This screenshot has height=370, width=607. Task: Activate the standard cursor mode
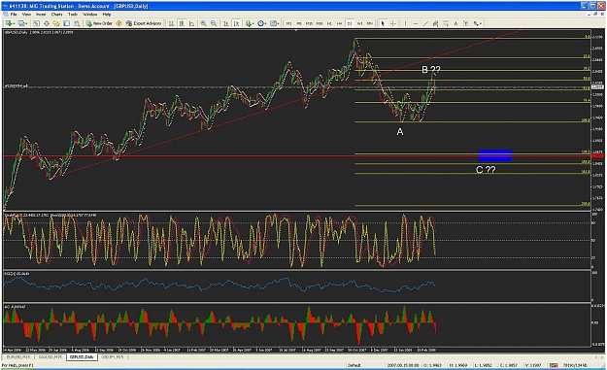pyautogui.click(x=383, y=23)
